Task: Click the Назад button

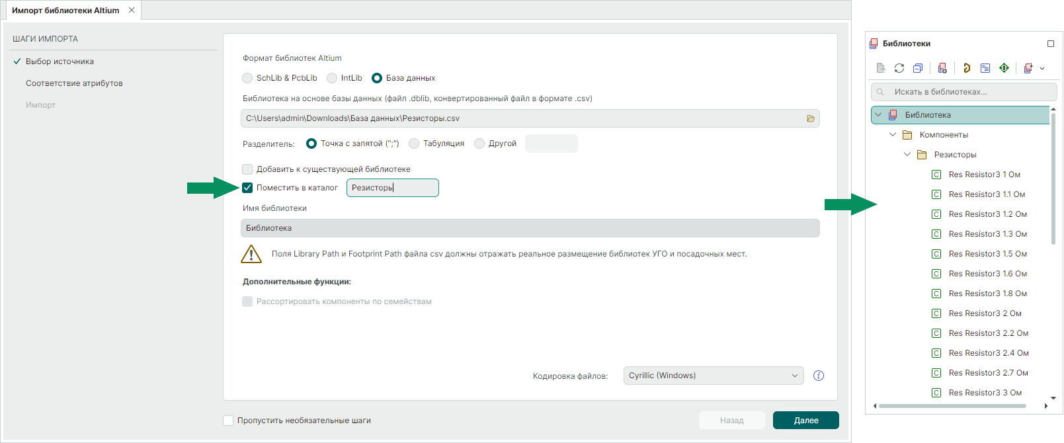Action: coord(732,421)
